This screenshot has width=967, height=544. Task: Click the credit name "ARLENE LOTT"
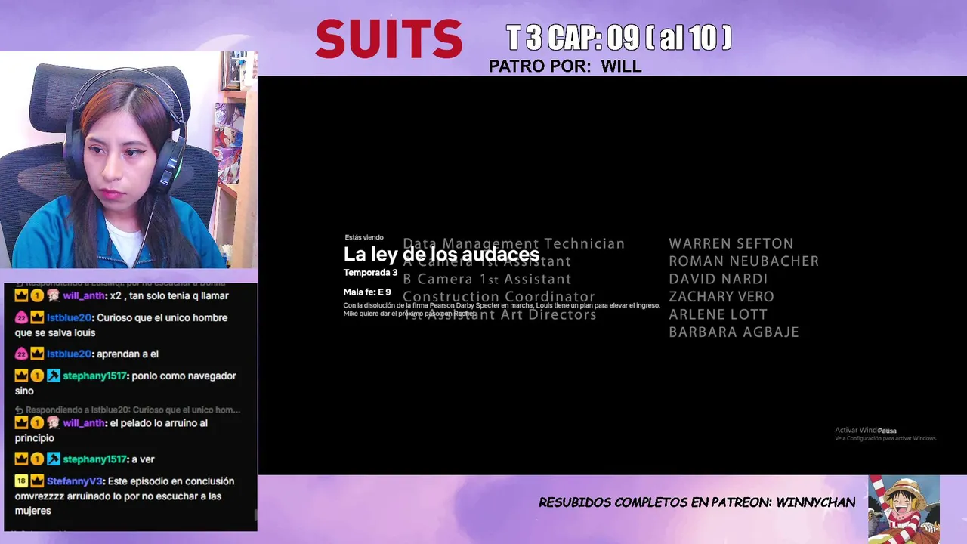pyautogui.click(x=718, y=314)
